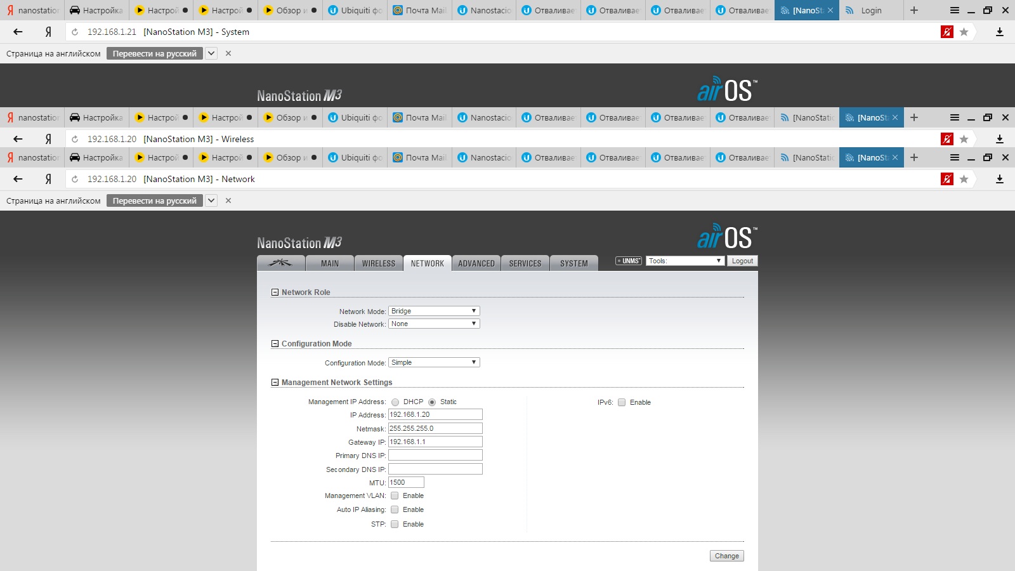Switch to Login tab in System window
The image size is (1015, 571).
pyautogui.click(x=871, y=10)
